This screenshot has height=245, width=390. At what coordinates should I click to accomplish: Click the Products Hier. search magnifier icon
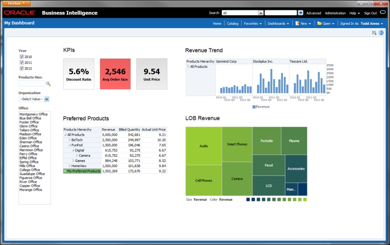coord(48,84)
